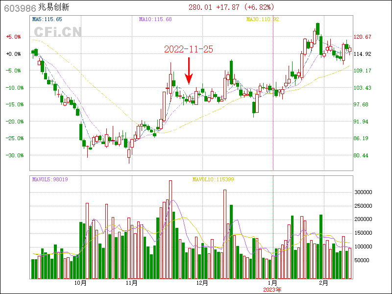Click the 103.43 price axis label
Viewport: 392px width, 294px height.
pos(362,88)
